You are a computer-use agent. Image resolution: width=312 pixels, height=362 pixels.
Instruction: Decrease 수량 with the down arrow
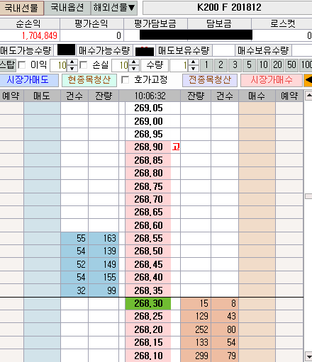click(x=194, y=68)
